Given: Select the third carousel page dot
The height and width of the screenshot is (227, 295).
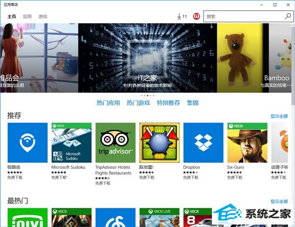Looking at the screenshot, I should coord(147,95).
